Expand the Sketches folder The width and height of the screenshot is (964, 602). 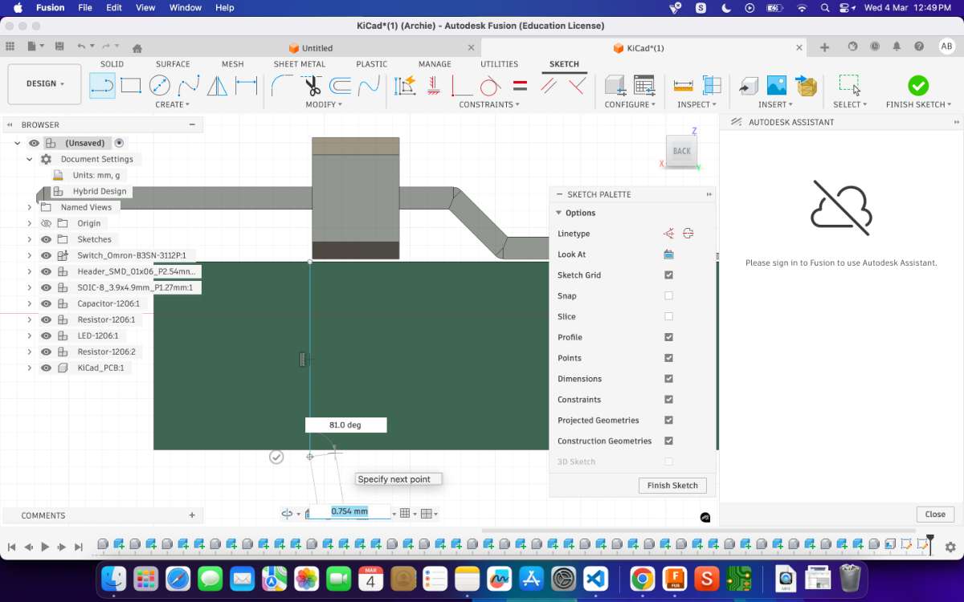(x=30, y=239)
